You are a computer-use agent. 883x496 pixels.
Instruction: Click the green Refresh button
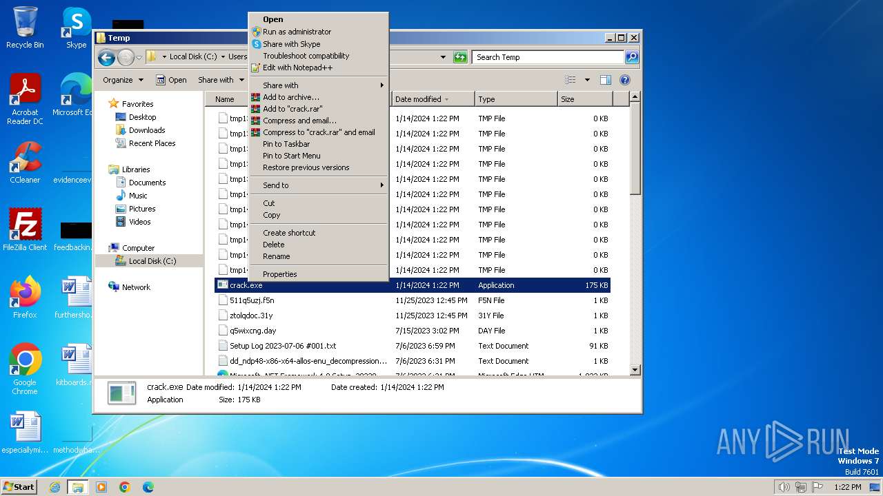click(x=460, y=57)
